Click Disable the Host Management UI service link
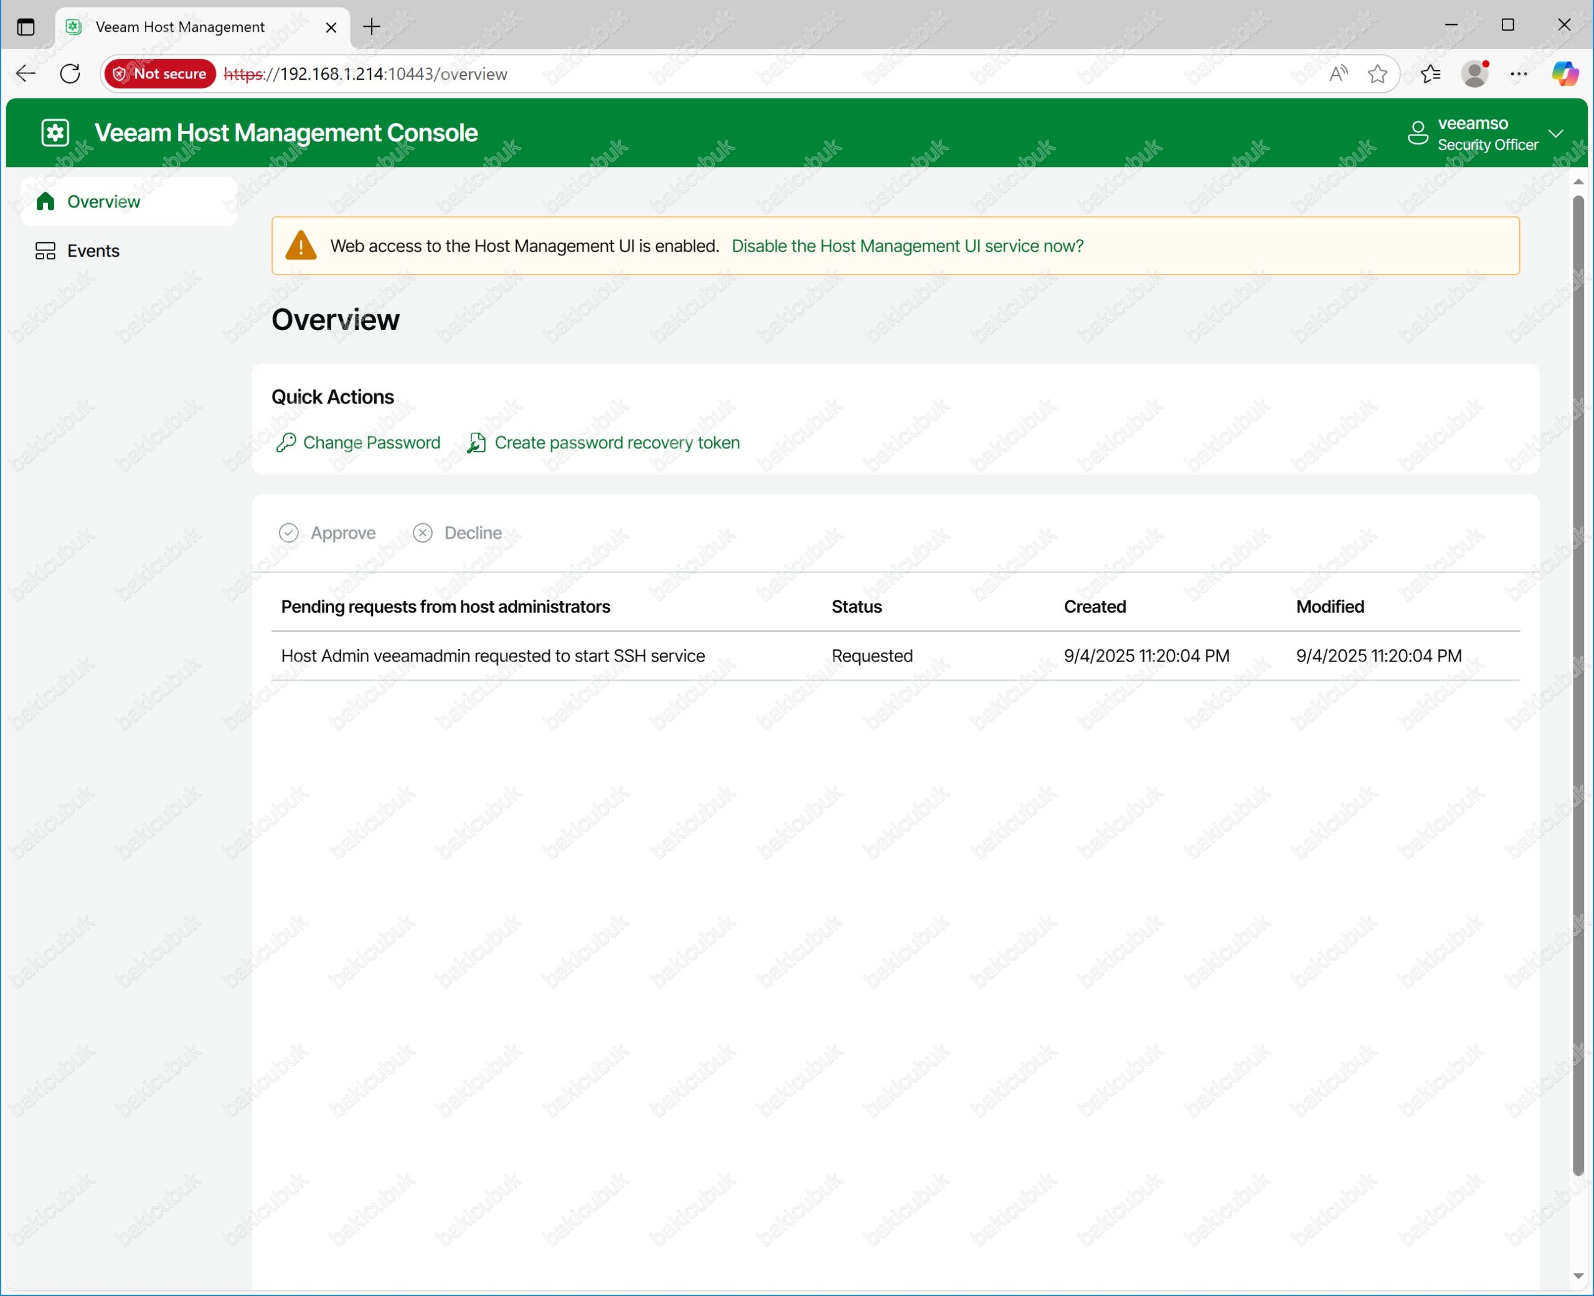The height and width of the screenshot is (1296, 1594). coord(907,247)
